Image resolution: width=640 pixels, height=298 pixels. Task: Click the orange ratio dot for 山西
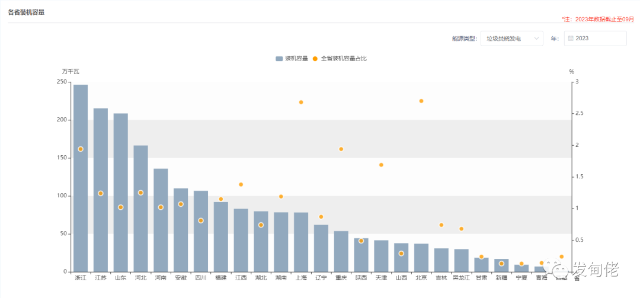coord(401,254)
